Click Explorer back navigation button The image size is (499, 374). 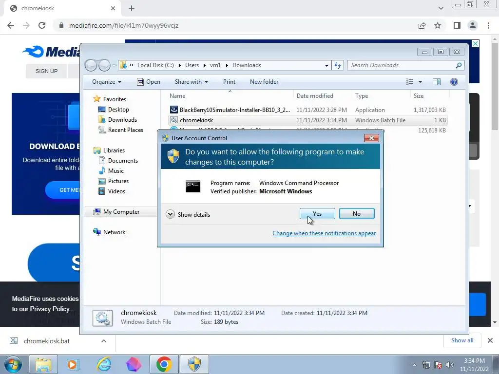tap(91, 65)
